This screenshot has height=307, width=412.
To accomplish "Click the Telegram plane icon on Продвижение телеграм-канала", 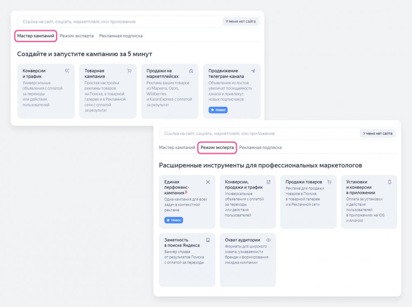I will click(253, 71).
